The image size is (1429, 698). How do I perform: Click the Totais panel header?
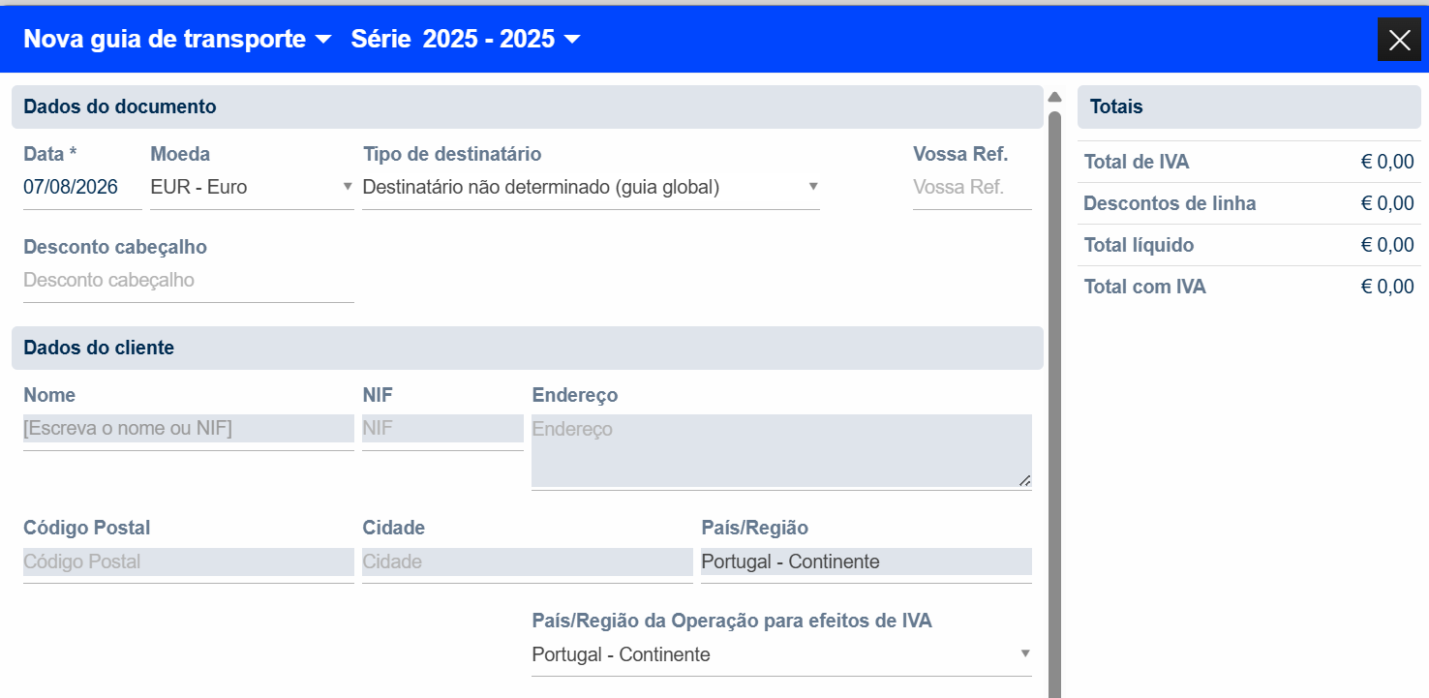pos(1249,106)
